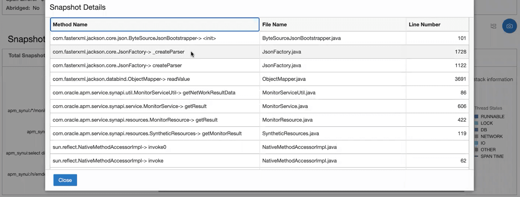
Task: Select the JsonFactory _createParser method cell
Action: tap(118, 52)
